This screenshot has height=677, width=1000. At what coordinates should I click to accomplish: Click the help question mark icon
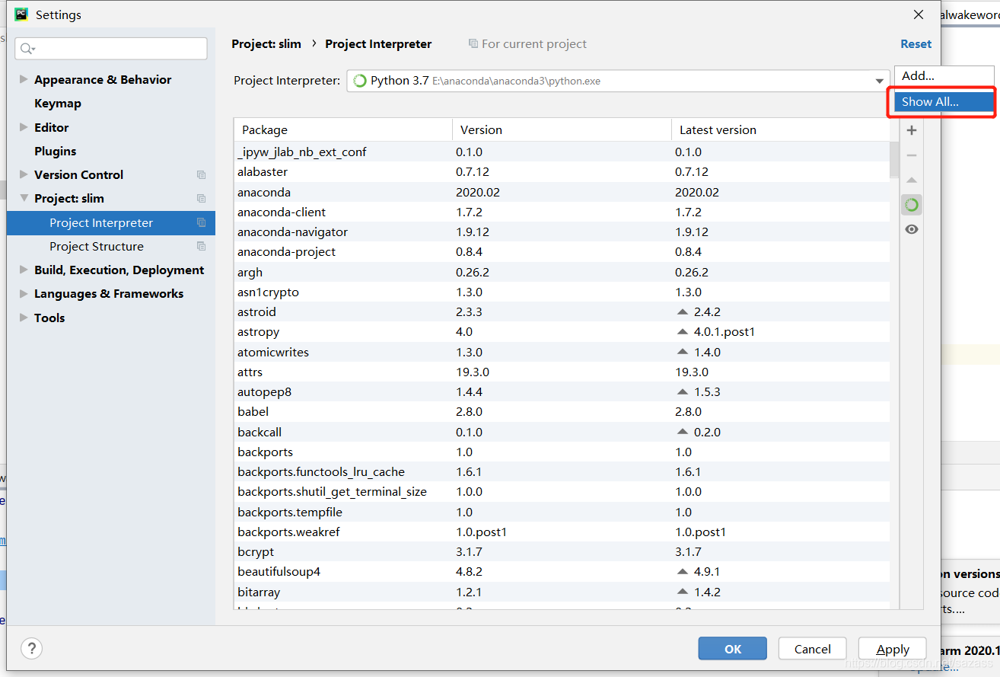click(31, 648)
